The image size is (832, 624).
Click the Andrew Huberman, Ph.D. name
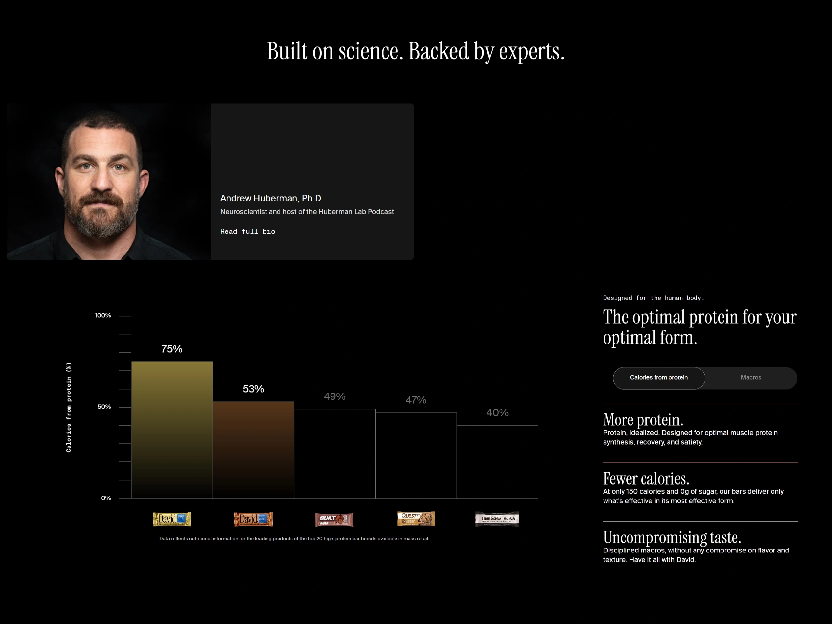[x=271, y=198]
